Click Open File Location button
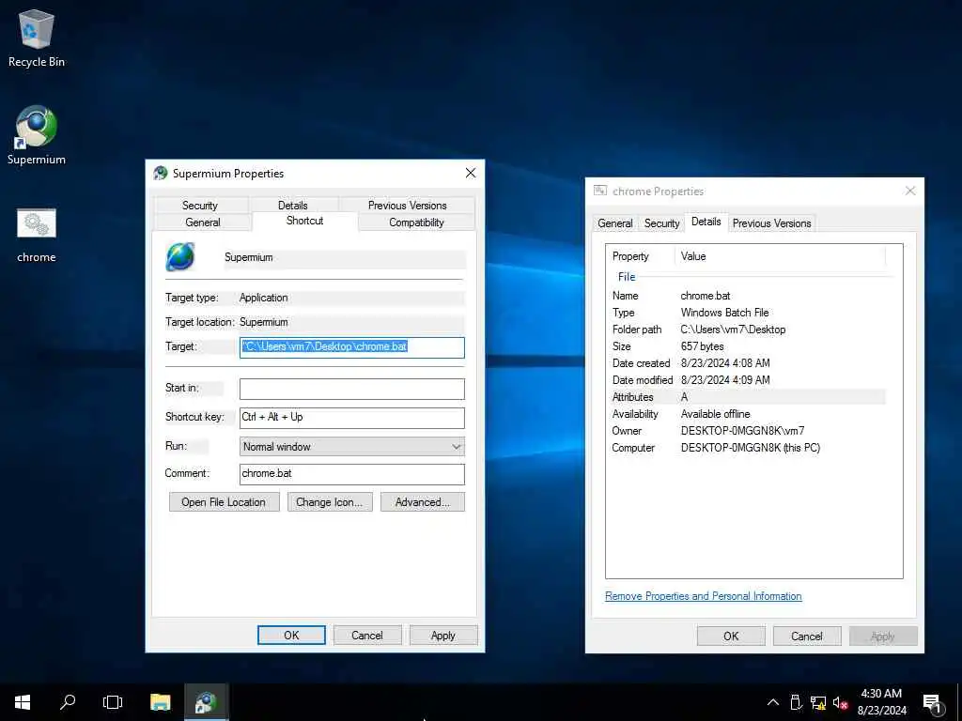 (x=224, y=502)
